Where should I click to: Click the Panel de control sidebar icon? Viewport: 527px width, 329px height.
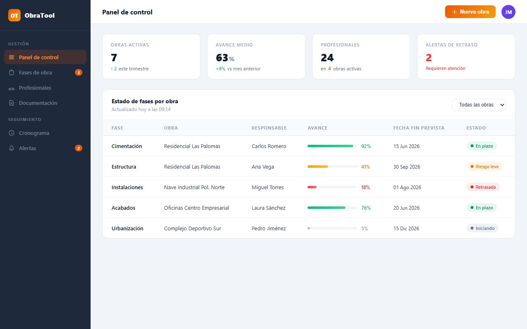12,57
